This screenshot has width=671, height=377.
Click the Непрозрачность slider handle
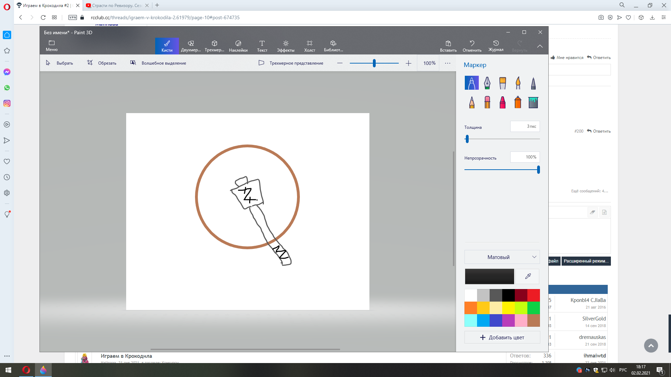click(539, 170)
